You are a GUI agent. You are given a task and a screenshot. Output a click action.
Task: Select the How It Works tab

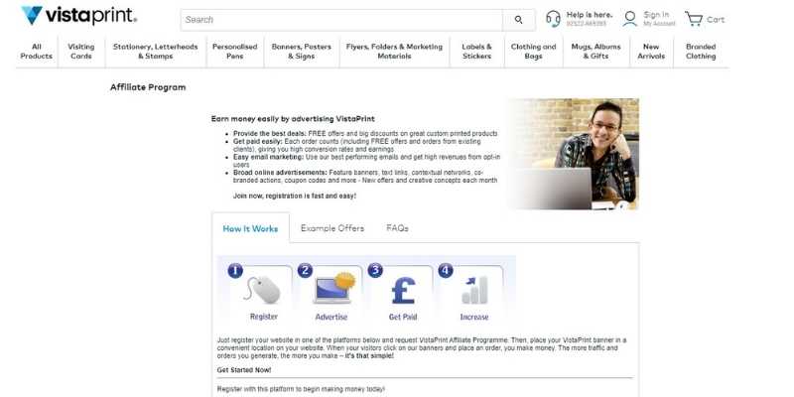[x=250, y=228]
